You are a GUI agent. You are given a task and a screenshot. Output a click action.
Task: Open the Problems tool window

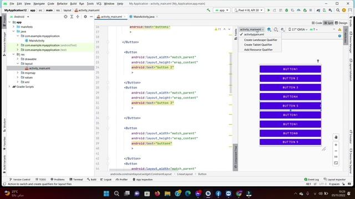pyautogui.click(x=58, y=180)
